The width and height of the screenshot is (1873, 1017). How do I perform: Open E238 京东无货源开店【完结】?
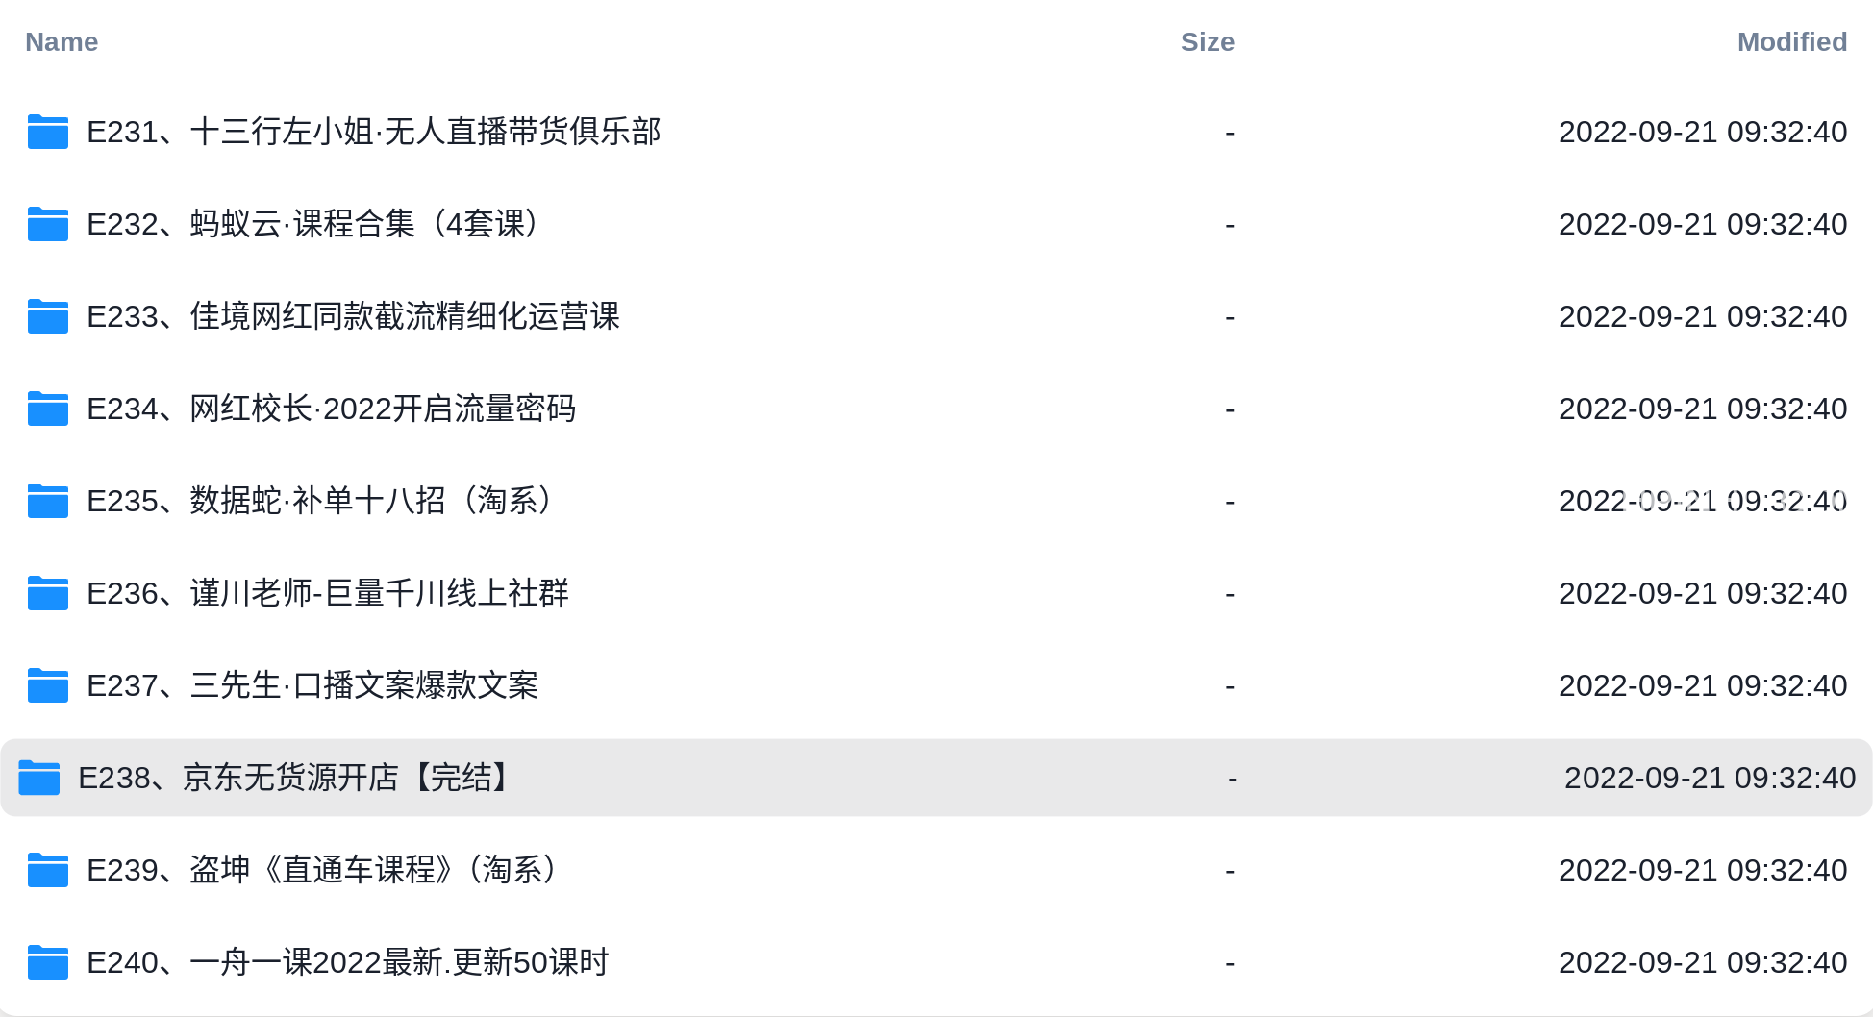(x=297, y=778)
